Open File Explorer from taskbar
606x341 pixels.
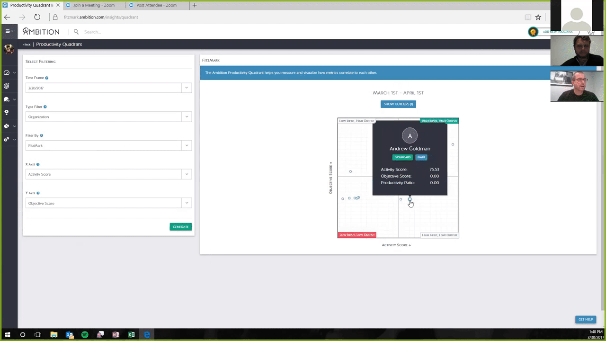(x=53, y=335)
